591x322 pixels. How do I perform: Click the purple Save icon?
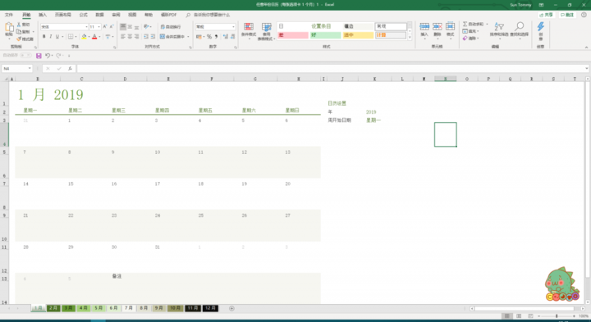[39, 56]
